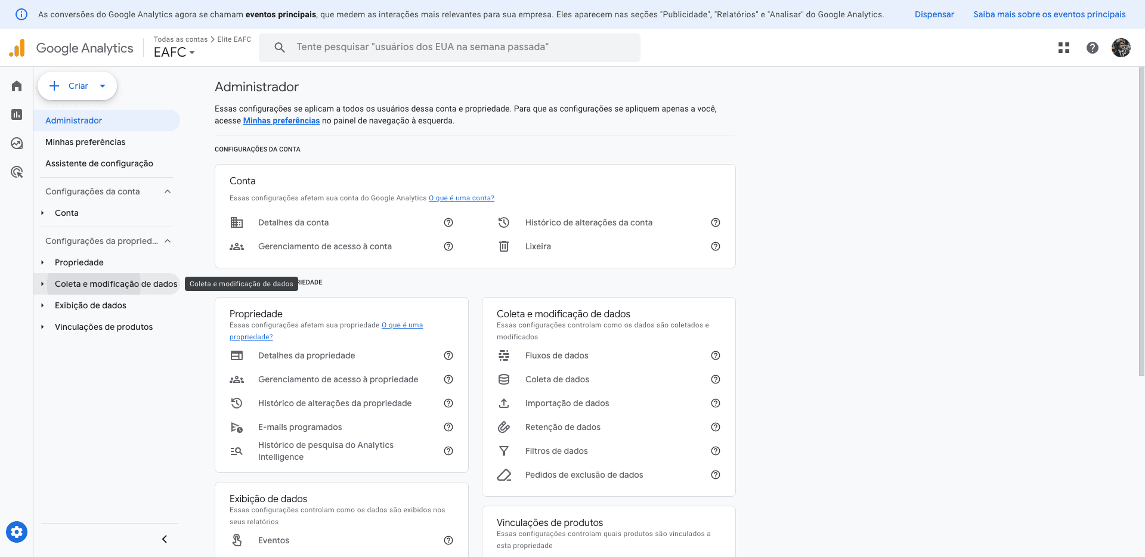Click help icon for Fluxos de dados
The width and height of the screenshot is (1145, 557).
tap(716, 355)
